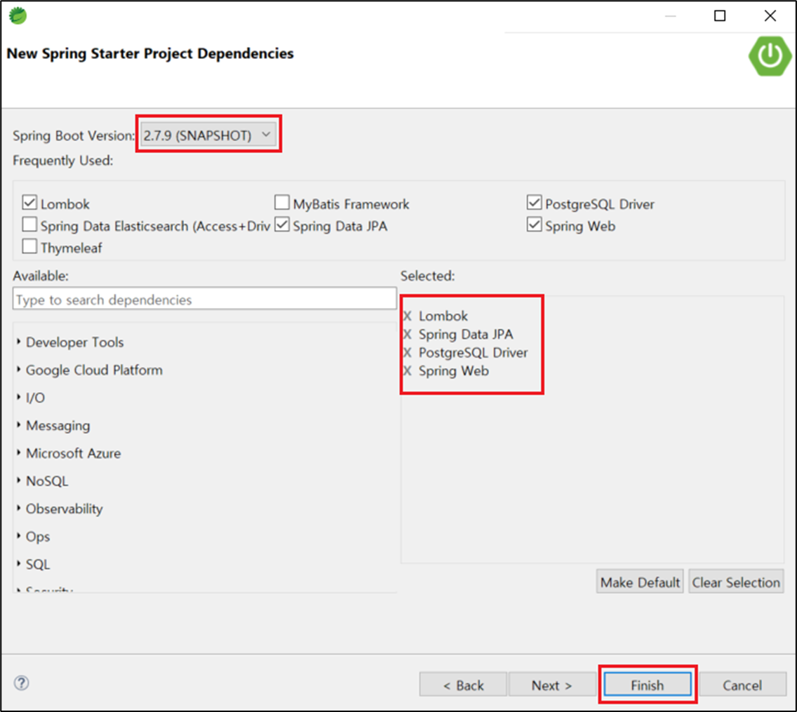This screenshot has width=797, height=712.
Task: Click the Finish button
Action: coord(647,685)
